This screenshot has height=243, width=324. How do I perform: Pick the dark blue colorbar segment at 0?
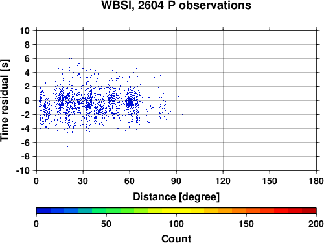point(43,211)
